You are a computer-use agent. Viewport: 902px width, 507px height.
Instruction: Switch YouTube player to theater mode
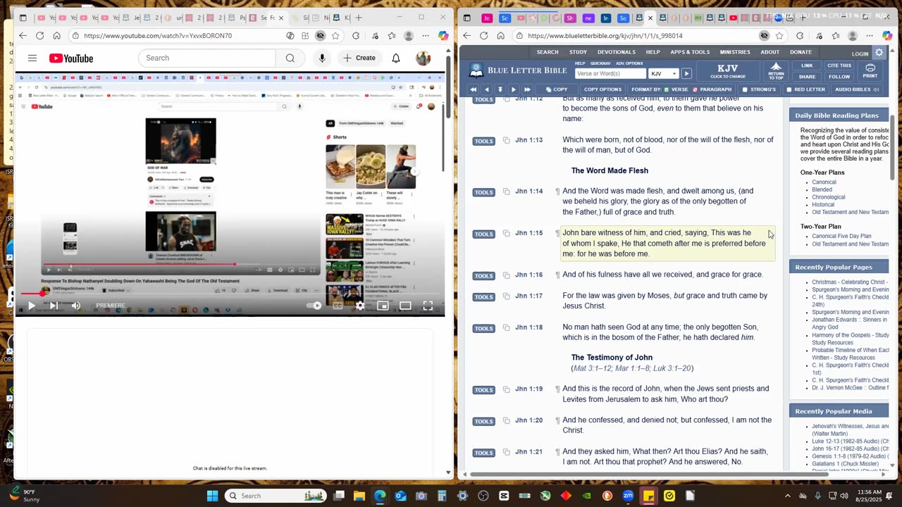click(x=405, y=306)
